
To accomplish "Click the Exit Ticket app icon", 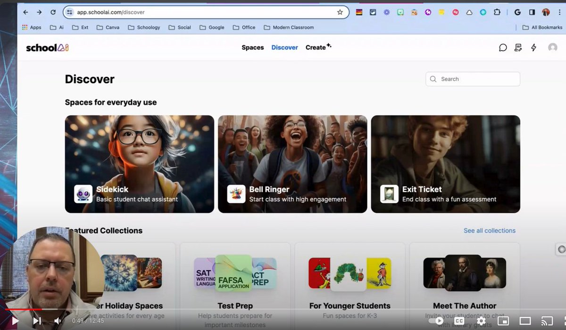I will click(x=389, y=194).
